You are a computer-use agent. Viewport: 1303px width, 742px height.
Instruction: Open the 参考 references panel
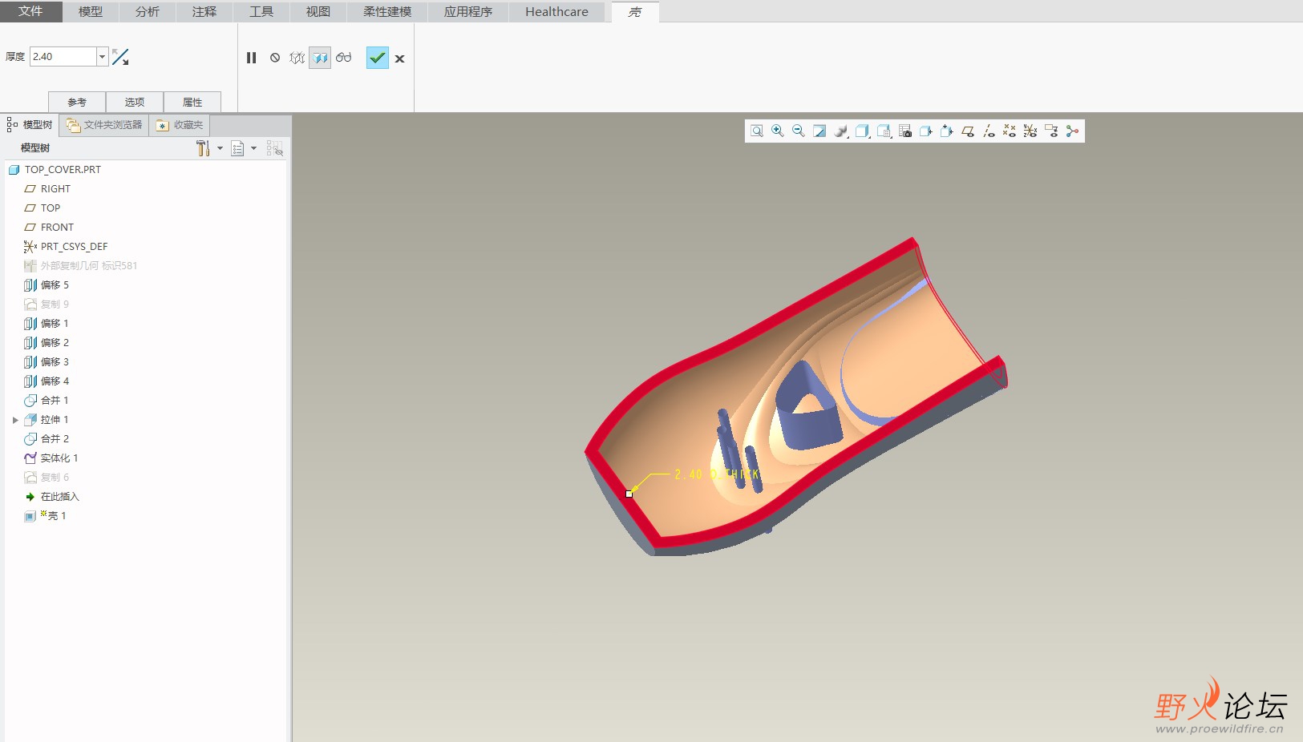(x=77, y=102)
